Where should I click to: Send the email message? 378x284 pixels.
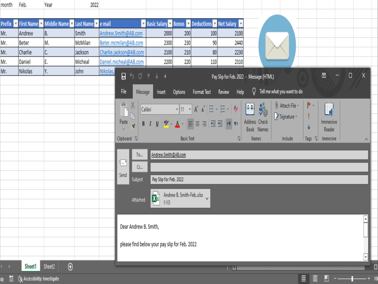pos(123,167)
